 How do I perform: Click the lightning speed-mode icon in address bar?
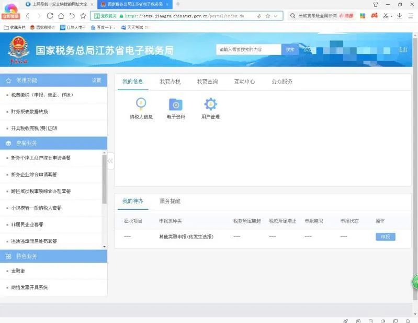[259, 16]
